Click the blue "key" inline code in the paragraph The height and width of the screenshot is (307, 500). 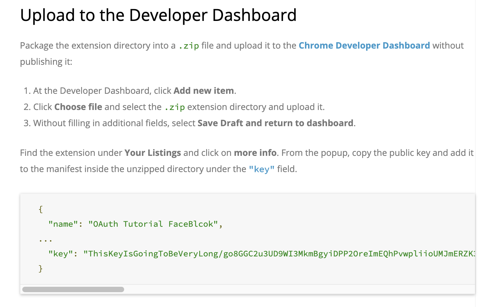(261, 169)
